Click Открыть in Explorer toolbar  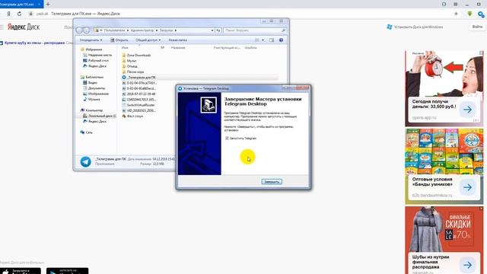[119, 40]
